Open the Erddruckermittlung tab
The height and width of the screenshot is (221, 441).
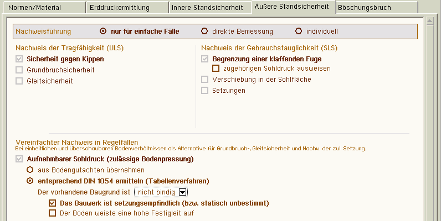(127, 8)
